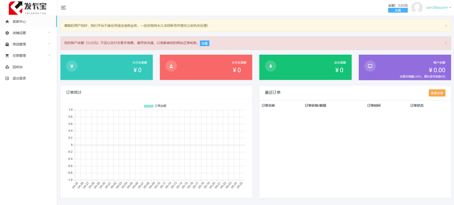Screen dimensions: 454x205
Task: Open 卖家中心 menu item
Action: (28, 22)
